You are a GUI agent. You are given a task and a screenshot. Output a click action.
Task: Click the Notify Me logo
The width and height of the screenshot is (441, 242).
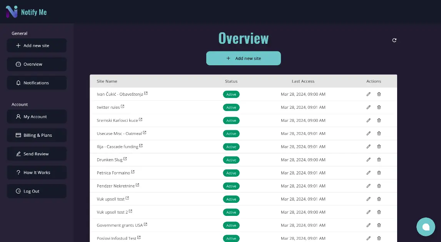(26, 12)
